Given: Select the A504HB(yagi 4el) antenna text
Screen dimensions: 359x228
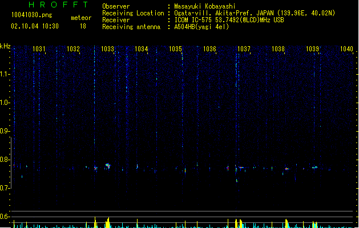Looking at the screenshot, I should [201, 27].
